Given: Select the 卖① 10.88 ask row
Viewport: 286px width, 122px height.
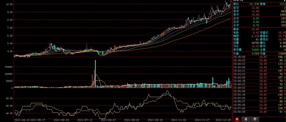Looking at the screenshot, I should (x=259, y=14).
